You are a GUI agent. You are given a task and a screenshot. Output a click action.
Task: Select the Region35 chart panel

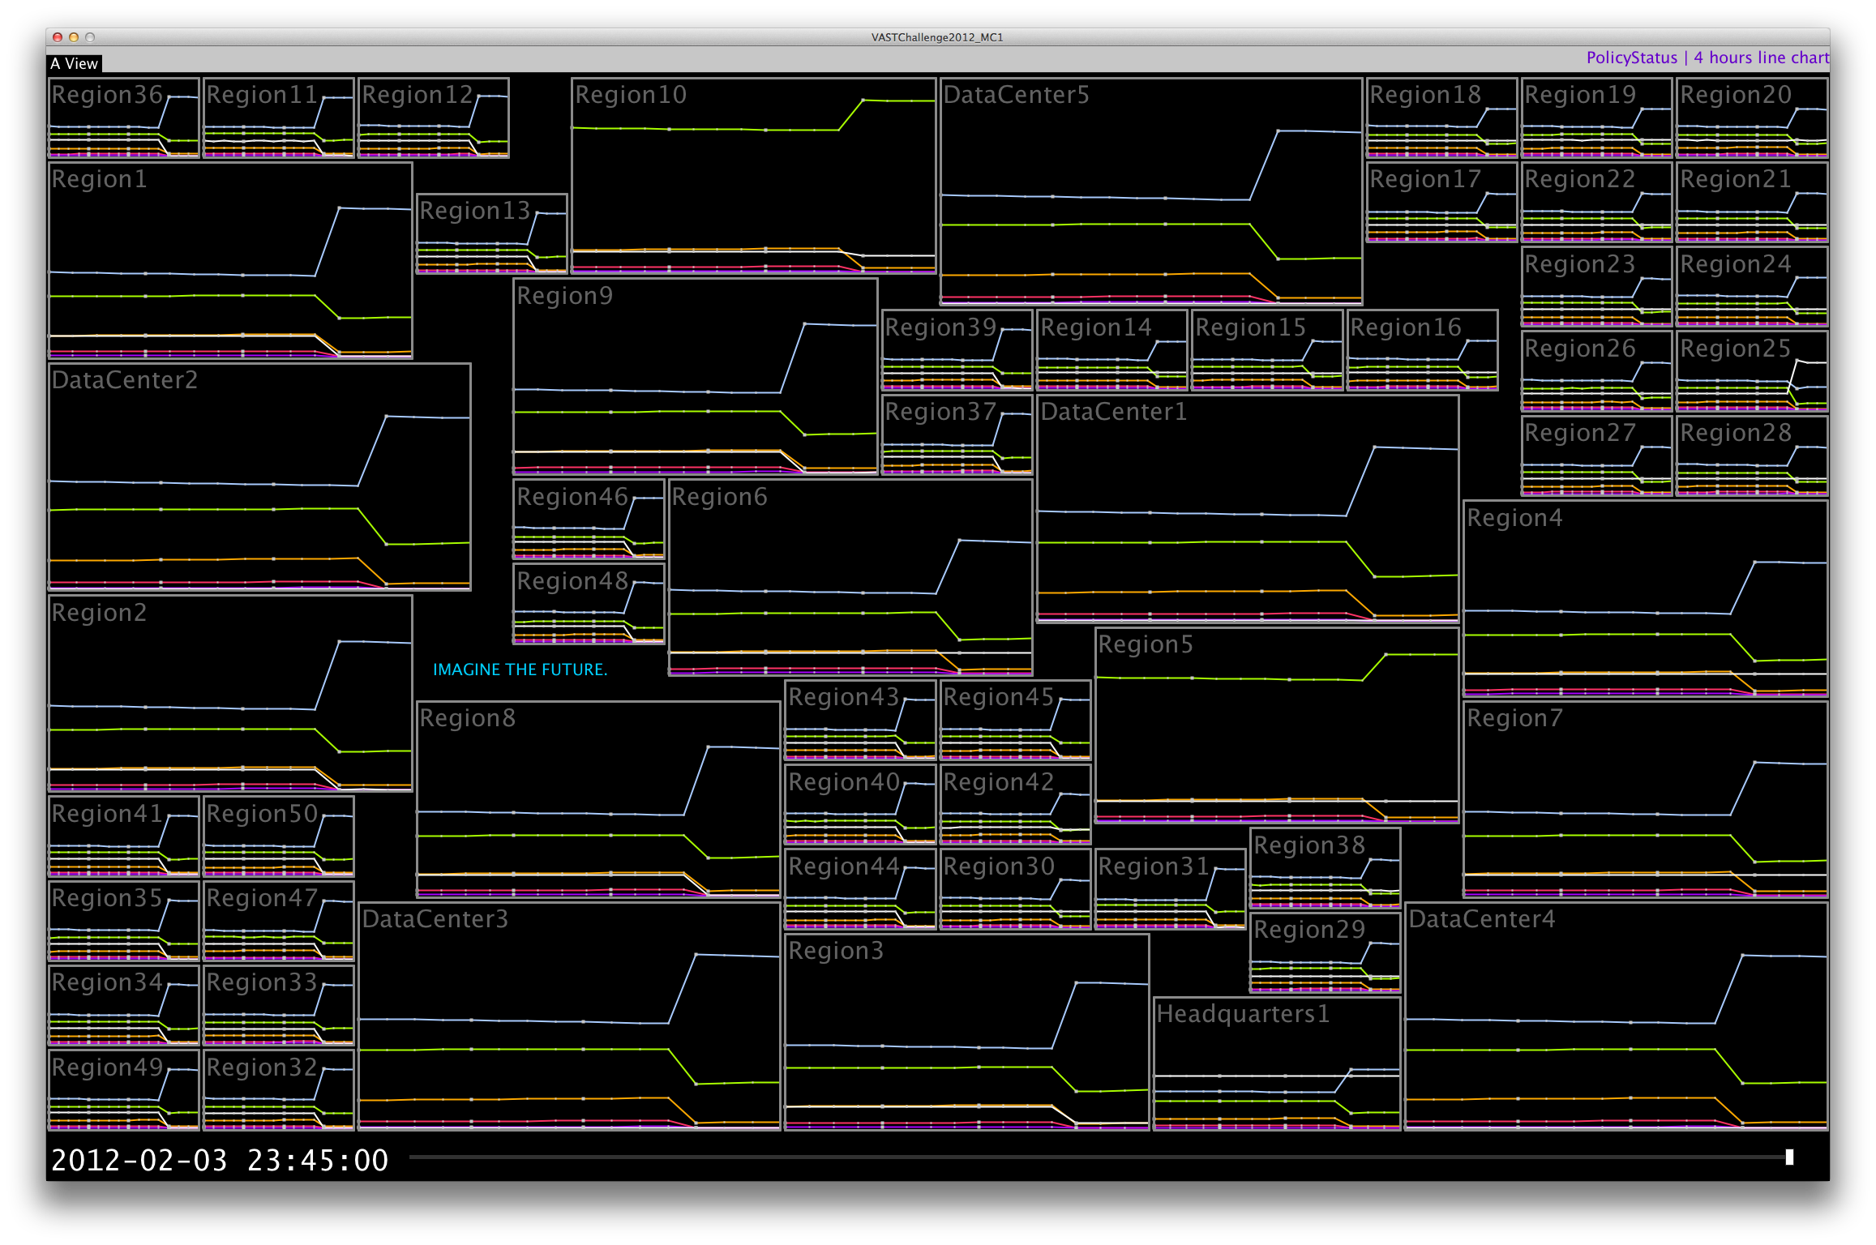click(x=124, y=922)
